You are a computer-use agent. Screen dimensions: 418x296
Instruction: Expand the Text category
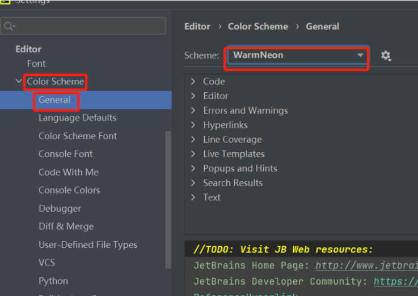193,198
